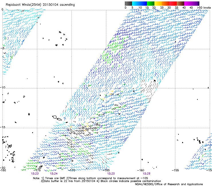Select the orange 25-30 knots legend swatch
The image size is (212, 186).
click(x=166, y=3)
